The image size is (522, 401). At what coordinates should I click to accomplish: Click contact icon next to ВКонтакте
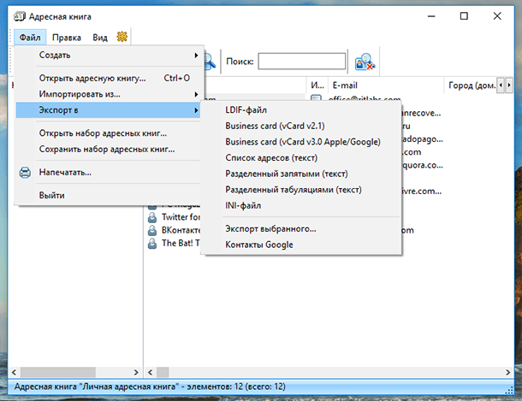(x=152, y=231)
